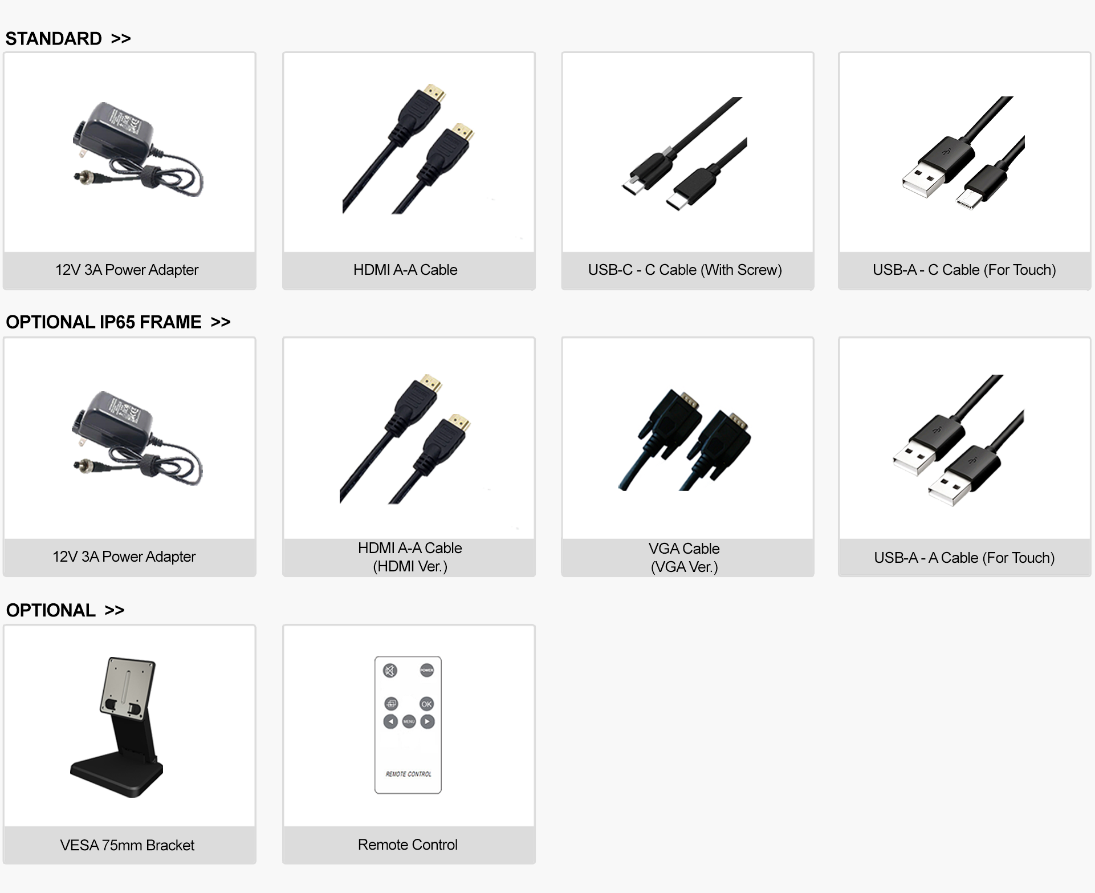Click the USB-A - C Cable (For Touch) image

coord(963,153)
